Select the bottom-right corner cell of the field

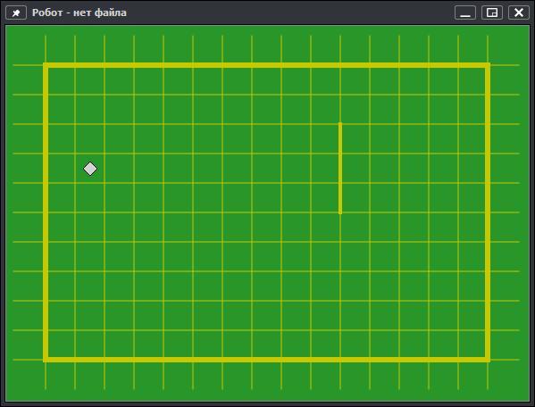coord(472,345)
